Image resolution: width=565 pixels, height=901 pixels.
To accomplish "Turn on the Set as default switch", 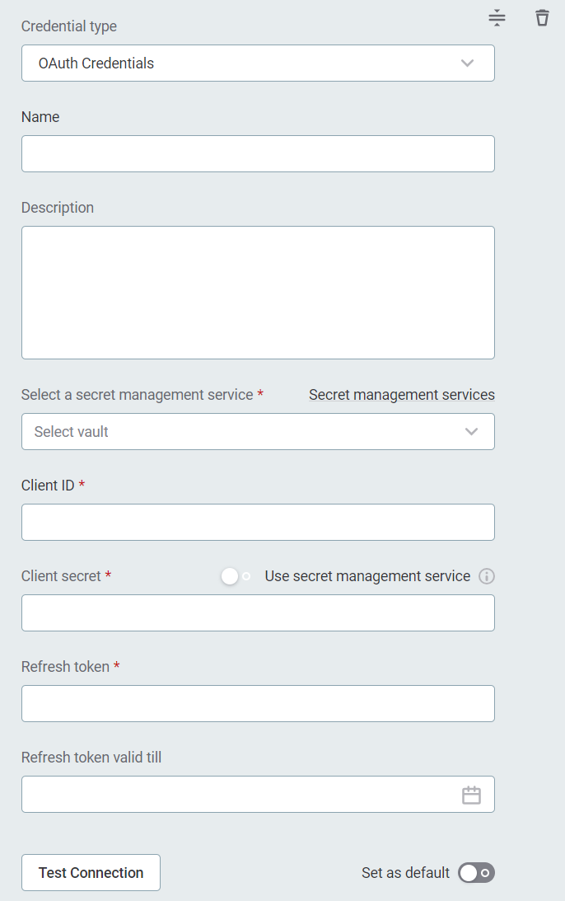I will coord(476,872).
